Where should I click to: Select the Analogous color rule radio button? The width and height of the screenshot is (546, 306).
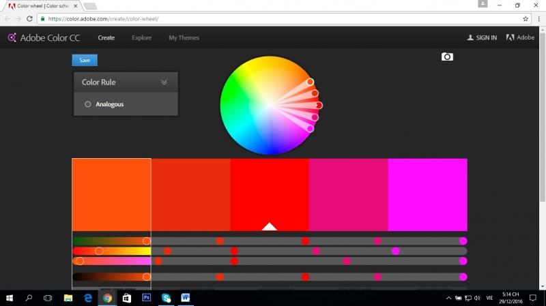click(88, 104)
